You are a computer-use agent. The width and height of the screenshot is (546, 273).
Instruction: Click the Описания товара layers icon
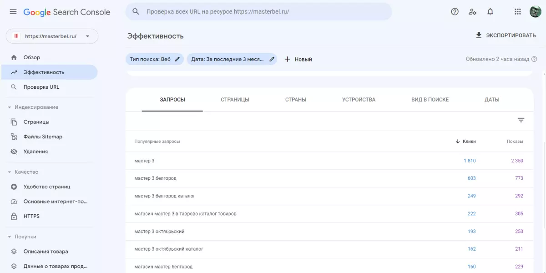14,251
